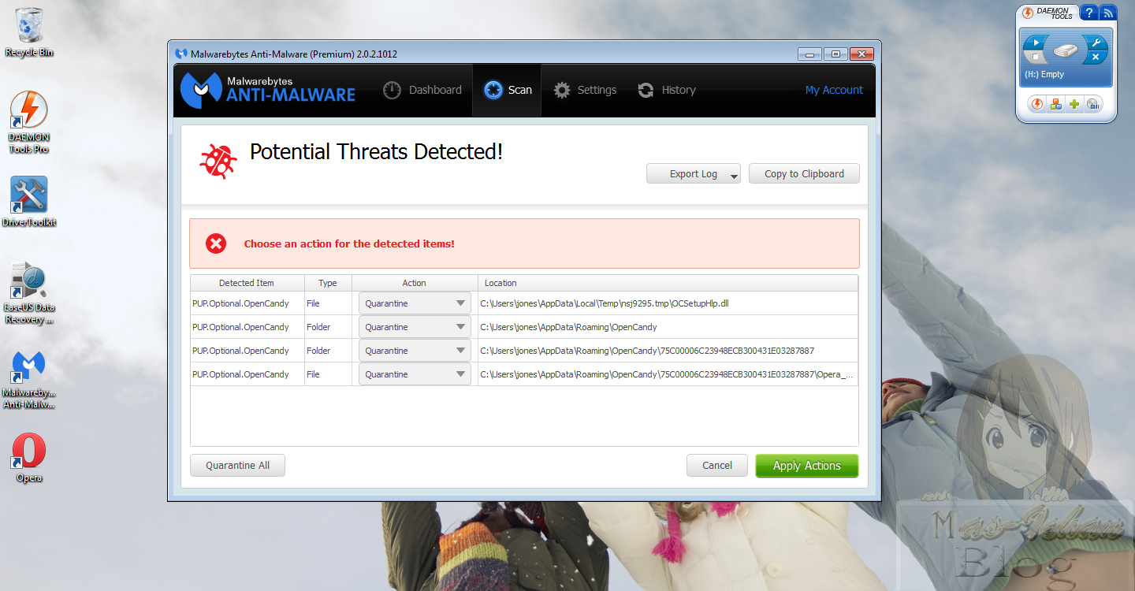Click the wrench settings icon in DAEMON Tools gadget
Viewport: 1135px width, 591px height.
pos(1096,43)
